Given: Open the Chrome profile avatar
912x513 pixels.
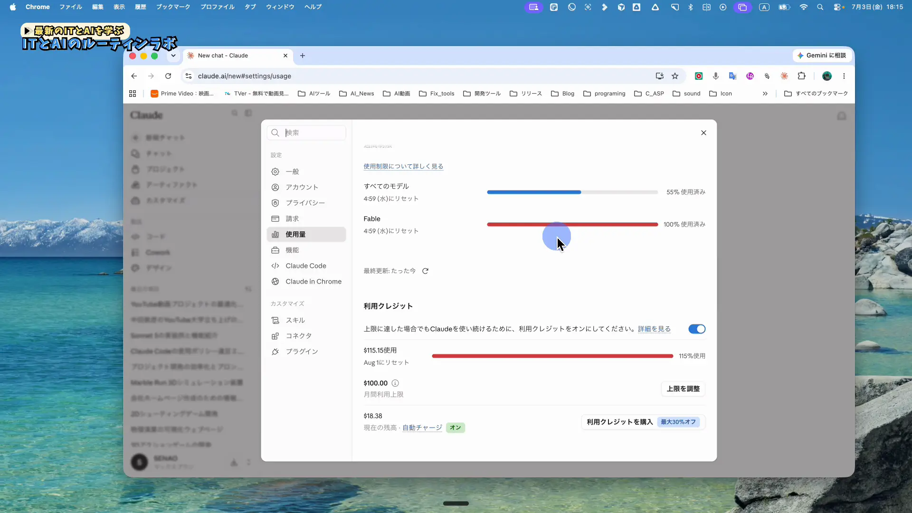Looking at the screenshot, I should click(x=827, y=76).
